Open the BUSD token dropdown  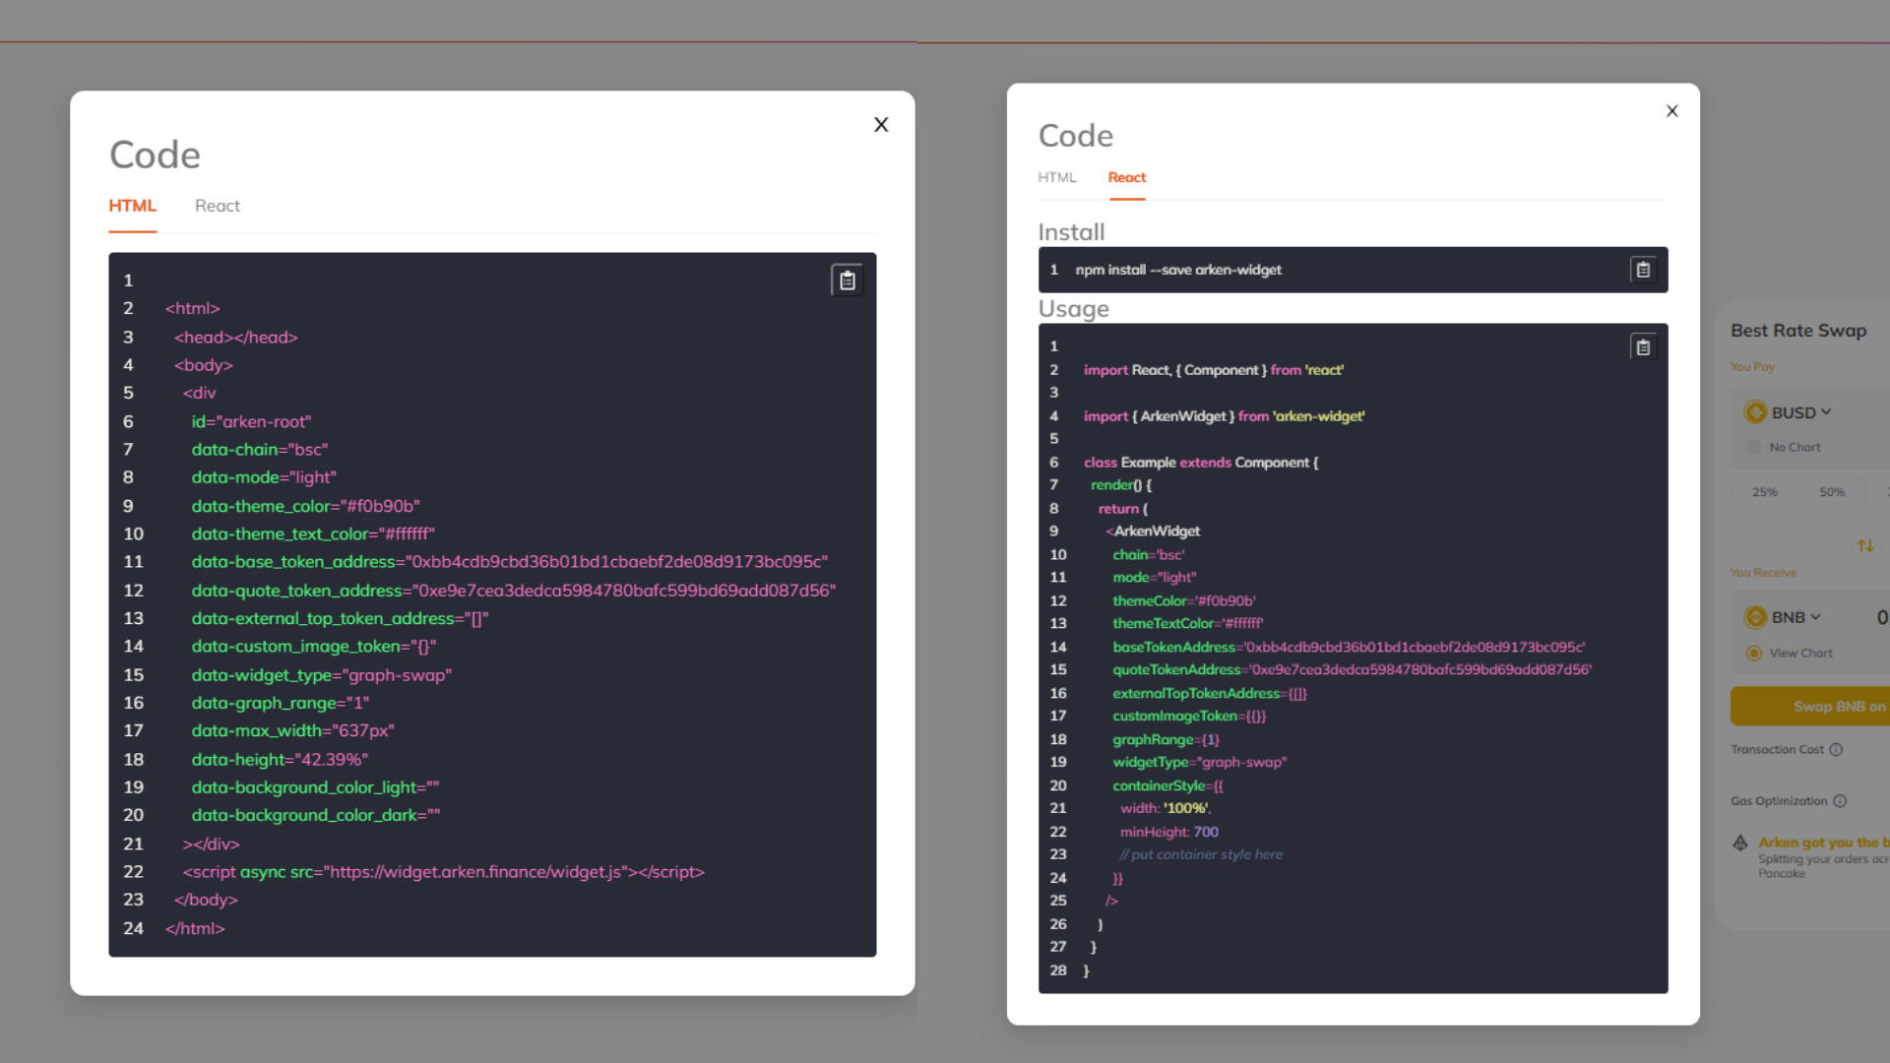(1801, 412)
